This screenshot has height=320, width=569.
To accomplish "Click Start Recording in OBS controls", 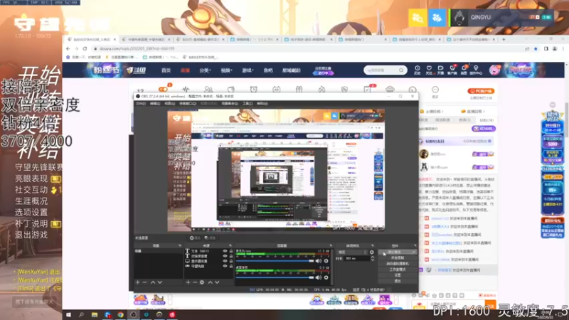I will (398, 258).
